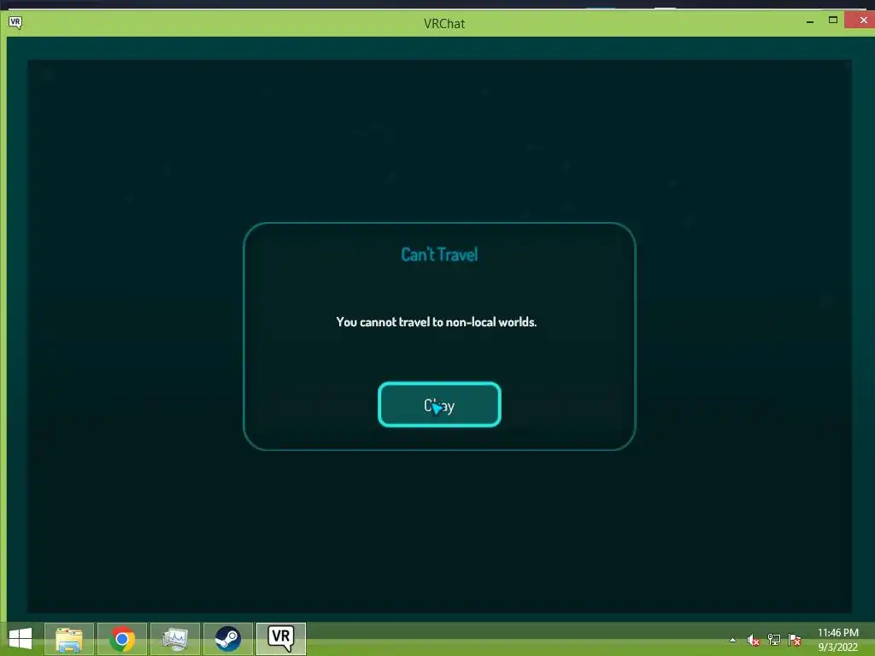
Task: Launch Google Chrome from the taskbar
Action: tap(122, 639)
